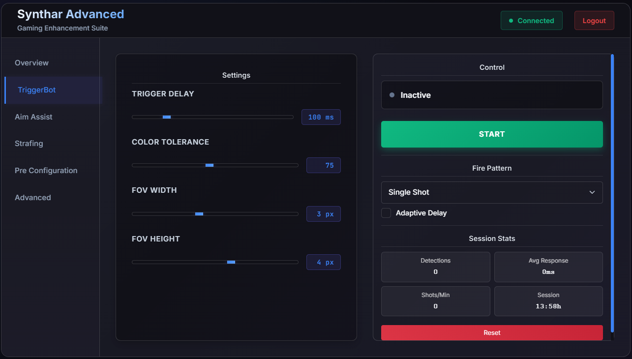Viewport: 632px width, 359px height.
Task: Navigate to the Overview section
Action: pyautogui.click(x=31, y=62)
